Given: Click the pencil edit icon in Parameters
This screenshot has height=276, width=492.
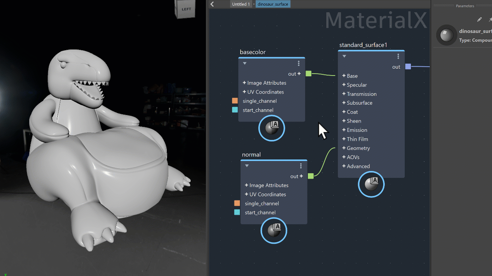Looking at the screenshot, I should (479, 20).
